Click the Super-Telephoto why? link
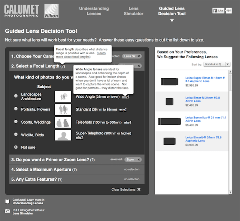 pos(79,137)
